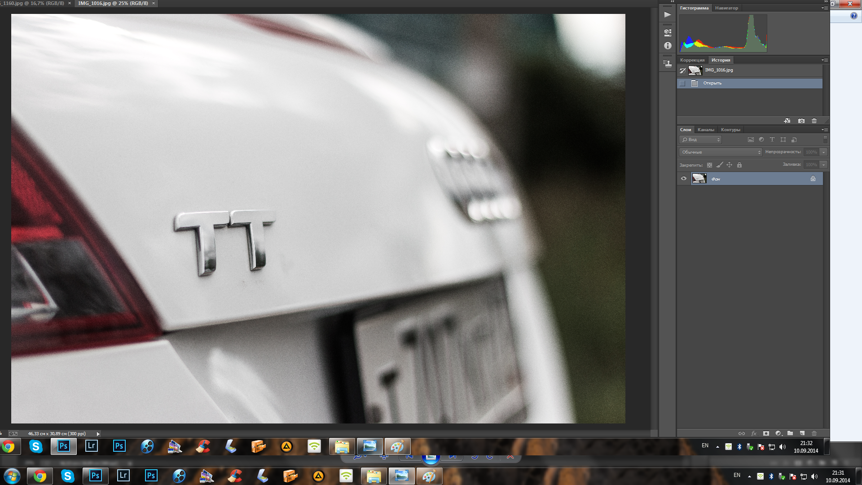
Task: Close the _1160.jpg document tab
Action: tap(70, 3)
